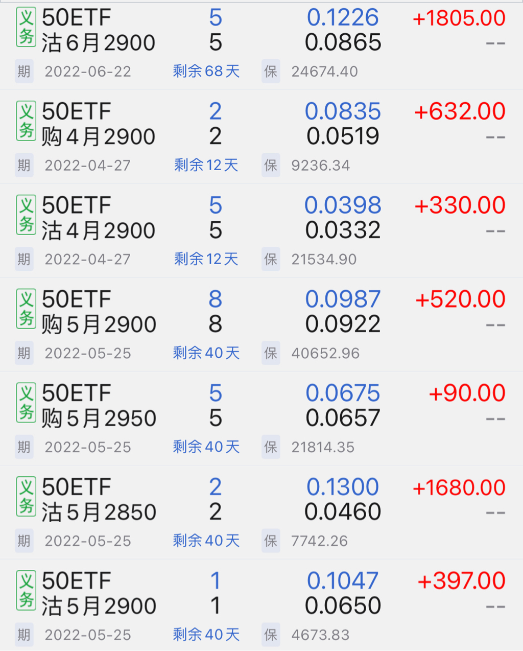This screenshot has height=651, width=523.
Task: Click the +632.00 profit figure
Action: point(460,112)
